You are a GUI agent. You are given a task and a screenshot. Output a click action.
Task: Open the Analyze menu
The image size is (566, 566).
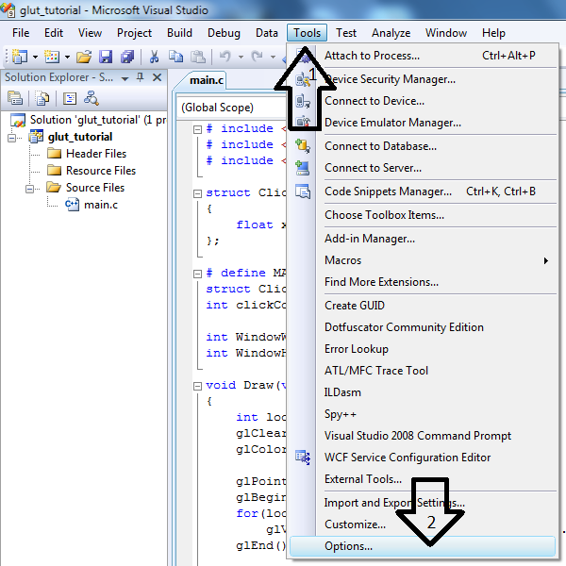coord(391,33)
